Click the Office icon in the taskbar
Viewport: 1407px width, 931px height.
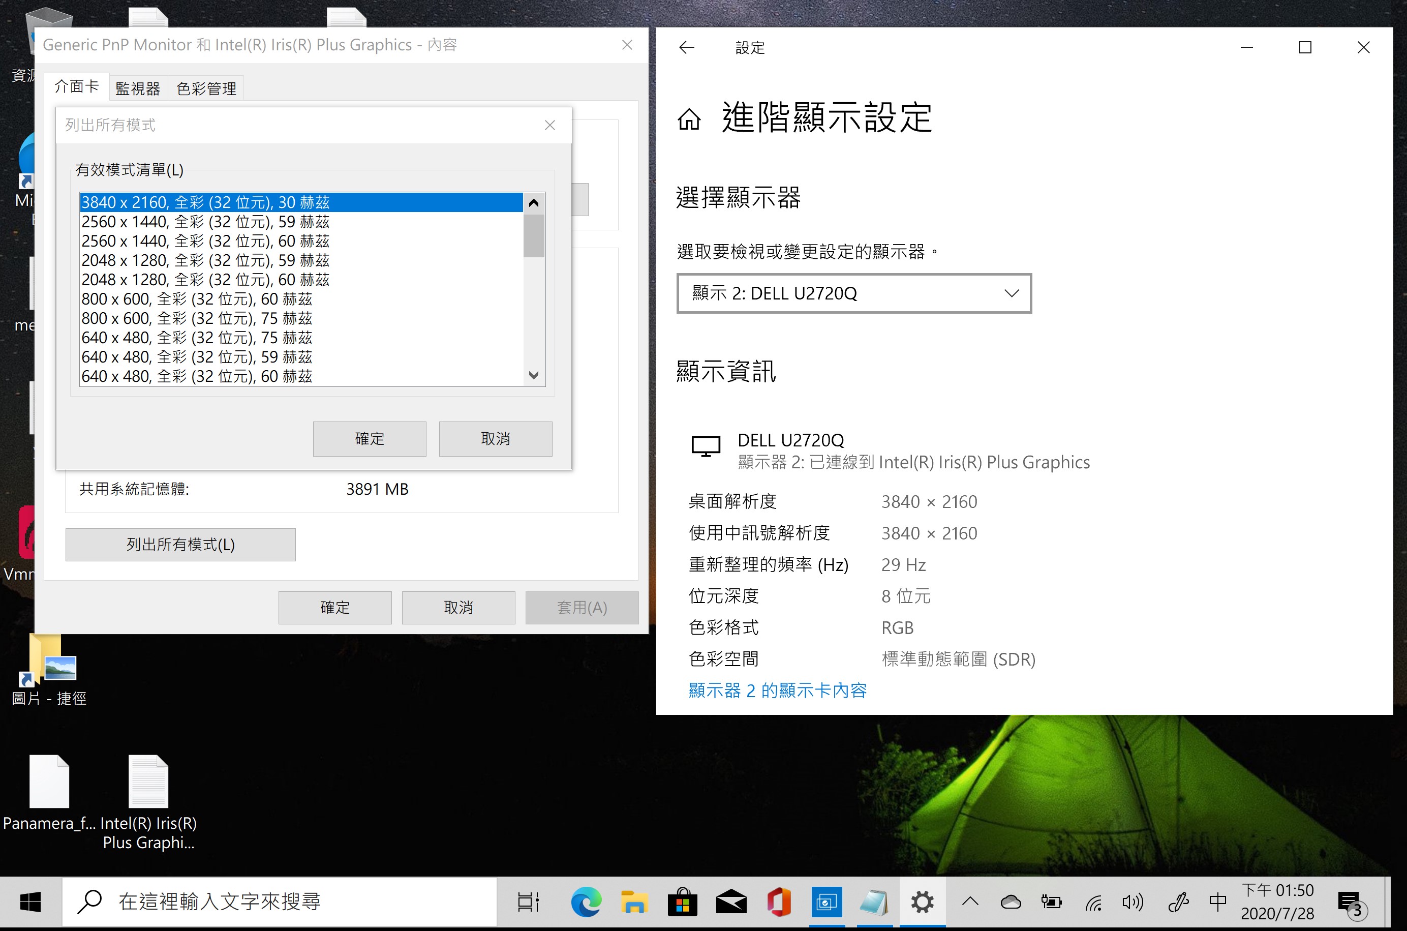click(779, 902)
